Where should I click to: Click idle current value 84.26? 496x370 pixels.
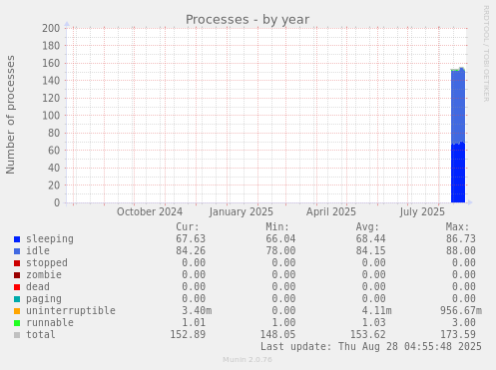tap(191, 250)
